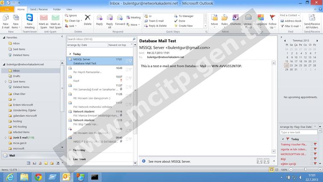Apply the Done quick step
The width and height of the screenshot is (323, 182).
tap(179, 21)
